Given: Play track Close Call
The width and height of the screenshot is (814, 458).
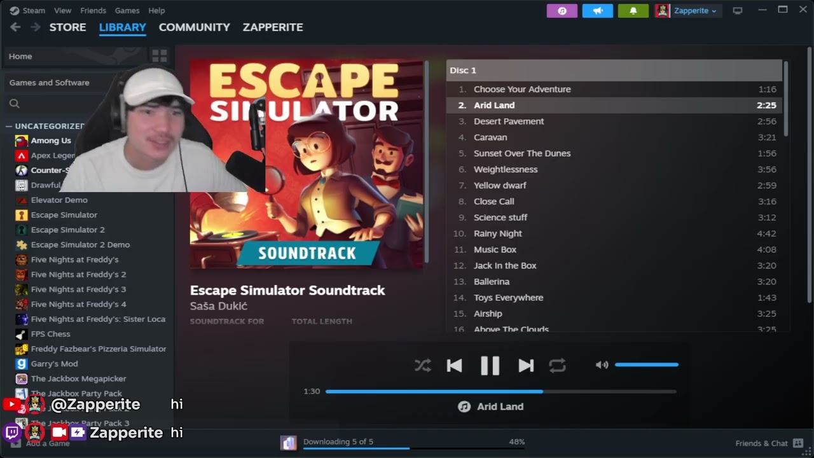Looking at the screenshot, I should [x=614, y=202].
